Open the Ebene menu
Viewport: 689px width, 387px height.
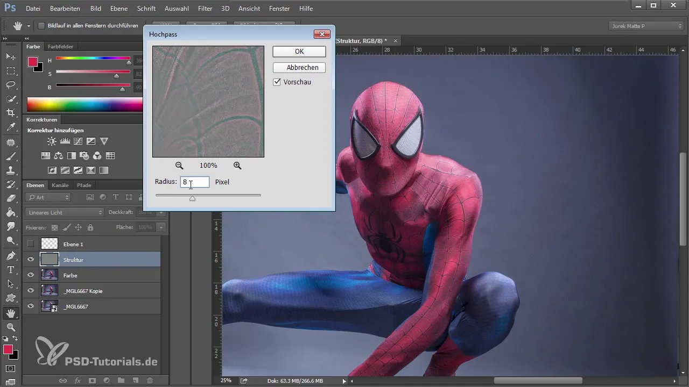(x=119, y=9)
